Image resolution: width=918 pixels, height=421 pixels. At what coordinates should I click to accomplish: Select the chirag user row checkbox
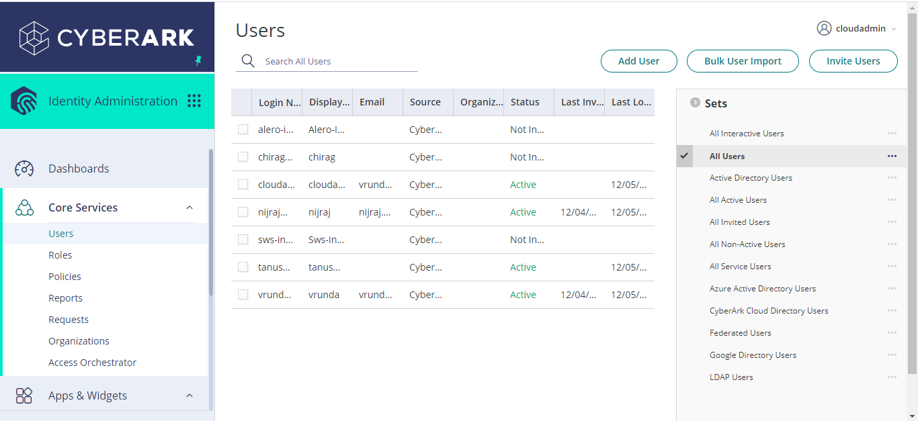click(x=243, y=157)
